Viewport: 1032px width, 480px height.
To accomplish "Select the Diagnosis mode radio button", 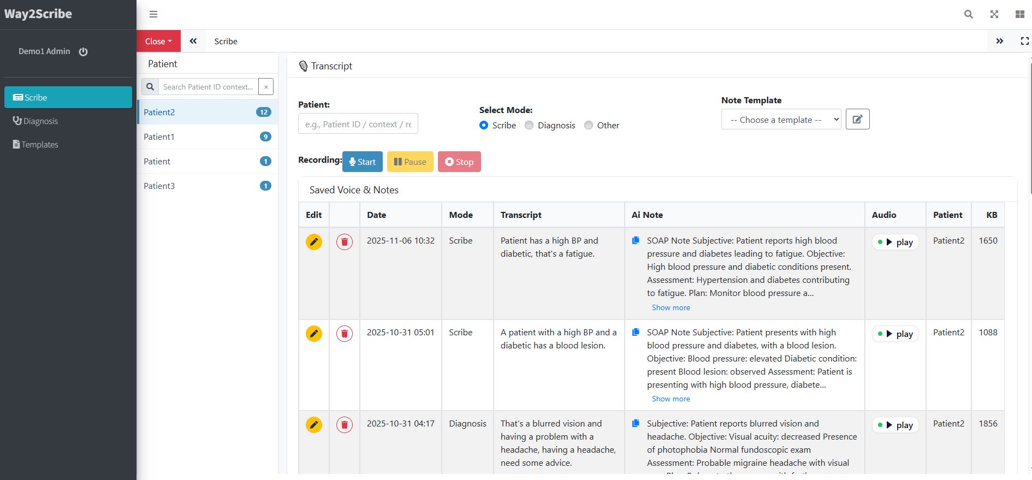I will (529, 125).
